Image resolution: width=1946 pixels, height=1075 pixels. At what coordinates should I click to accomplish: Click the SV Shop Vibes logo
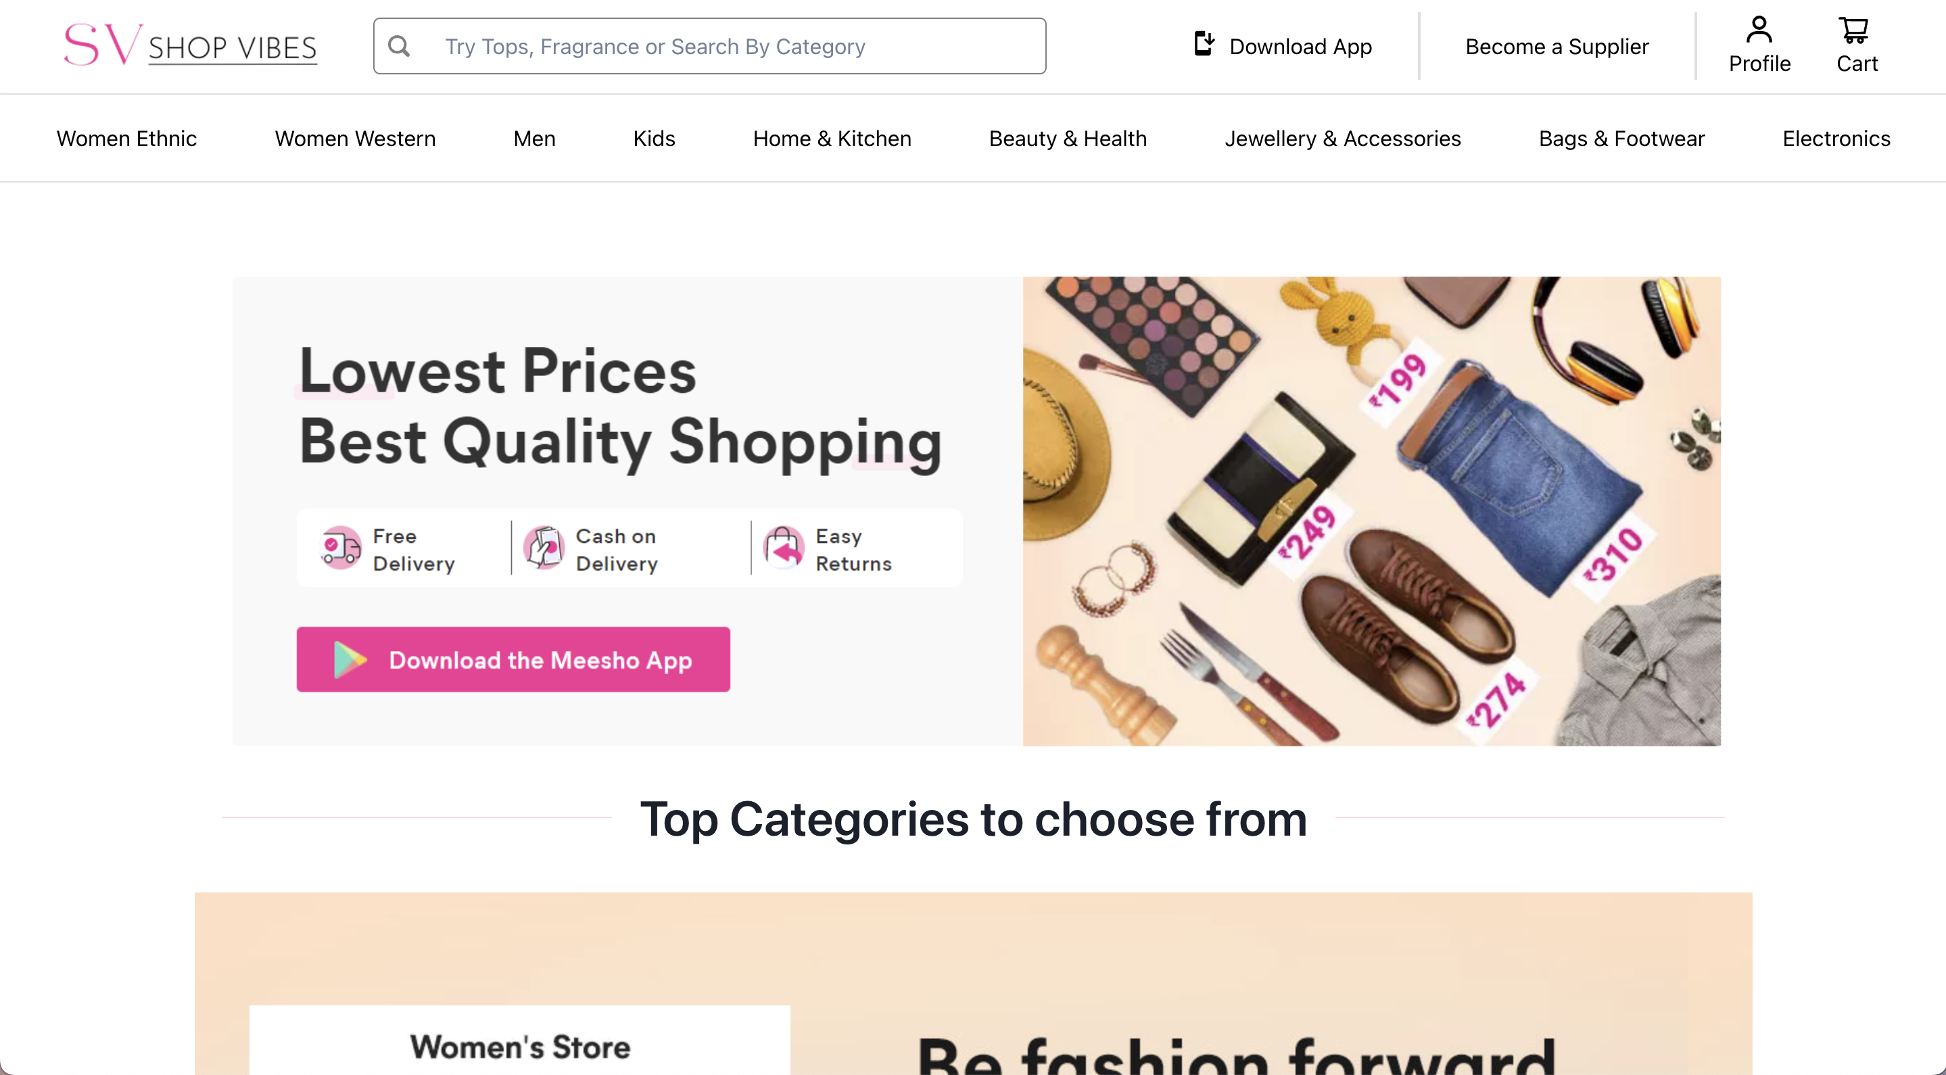(191, 45)
